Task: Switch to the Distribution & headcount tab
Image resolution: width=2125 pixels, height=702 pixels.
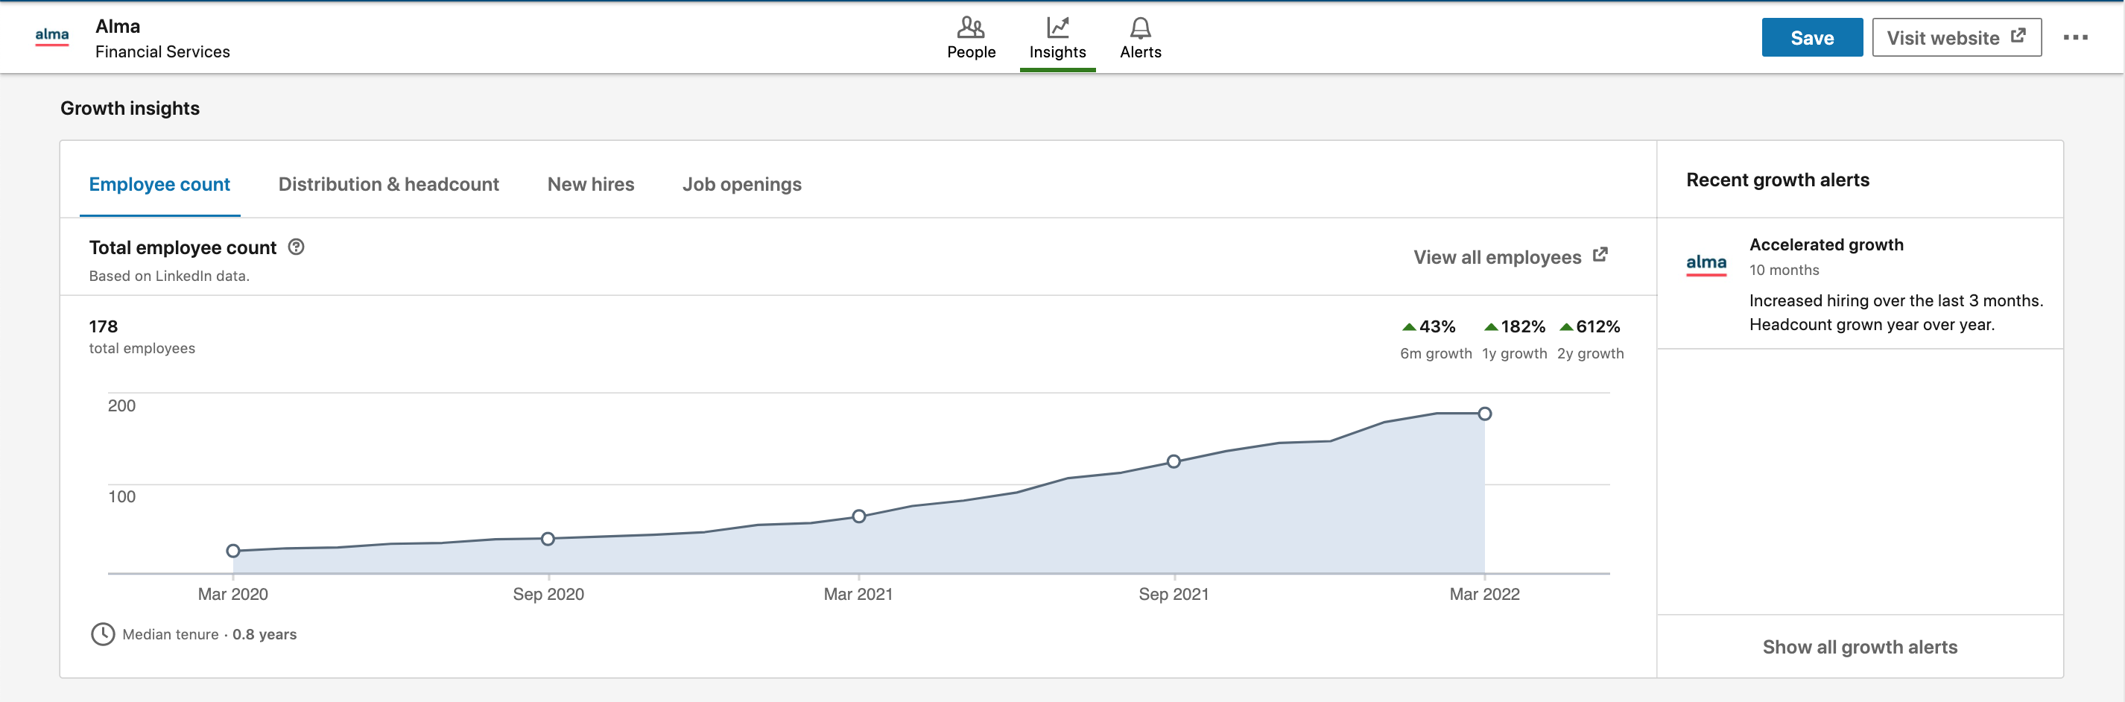Action: (388, 184)
